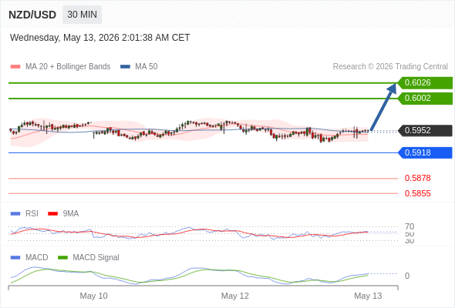Image resolution: width=455 pixels, height=308 pixels.
Task: Click the red 0.5855 support level label
Action: 417,193
